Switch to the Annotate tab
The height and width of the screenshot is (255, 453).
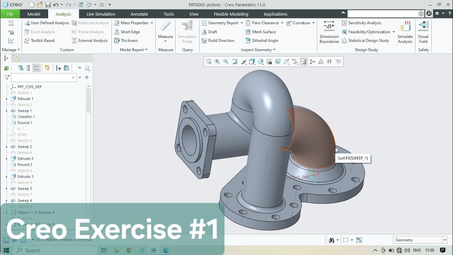(139, 14)
